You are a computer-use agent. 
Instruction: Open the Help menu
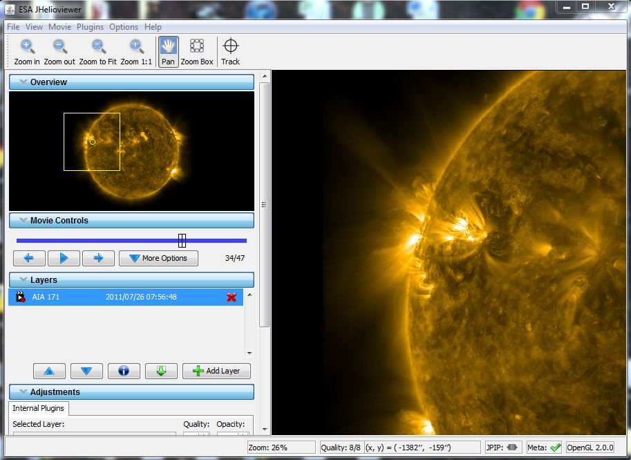click(153, 27)
